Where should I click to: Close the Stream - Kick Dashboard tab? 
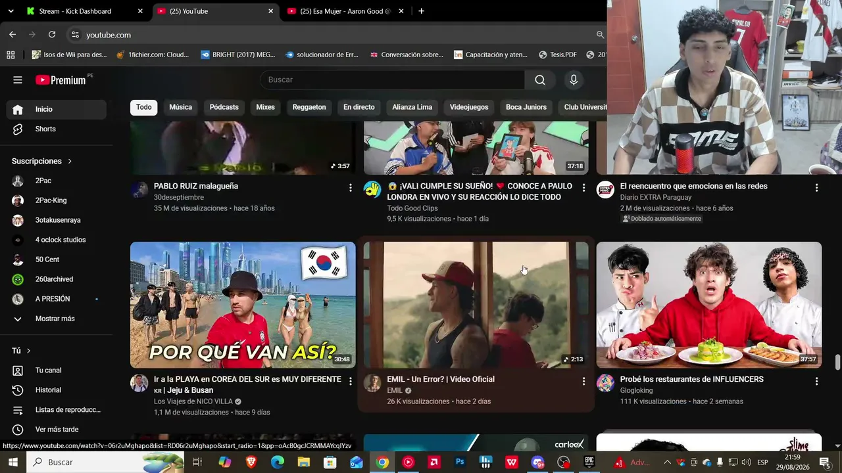point(140,11)
